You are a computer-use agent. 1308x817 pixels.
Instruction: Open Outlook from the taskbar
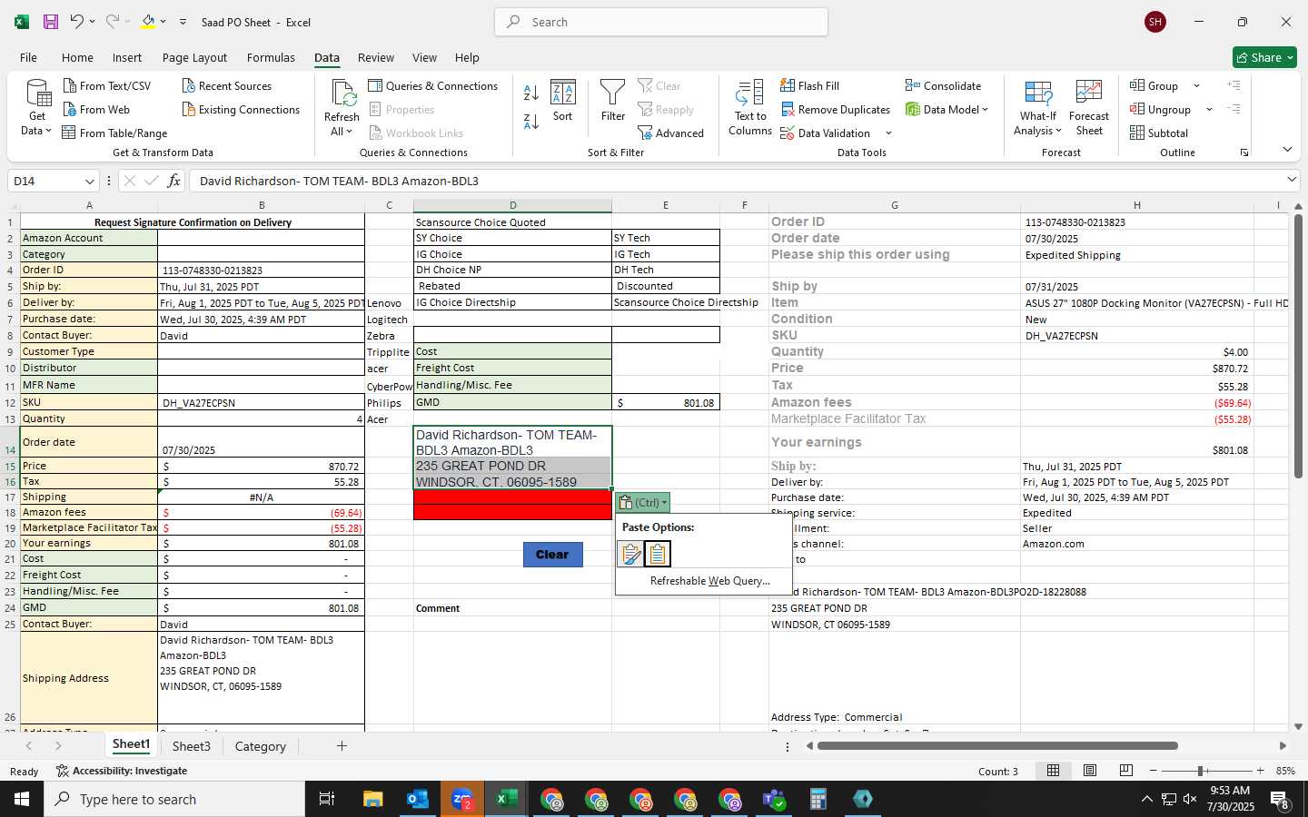click(x=418, y=799)
